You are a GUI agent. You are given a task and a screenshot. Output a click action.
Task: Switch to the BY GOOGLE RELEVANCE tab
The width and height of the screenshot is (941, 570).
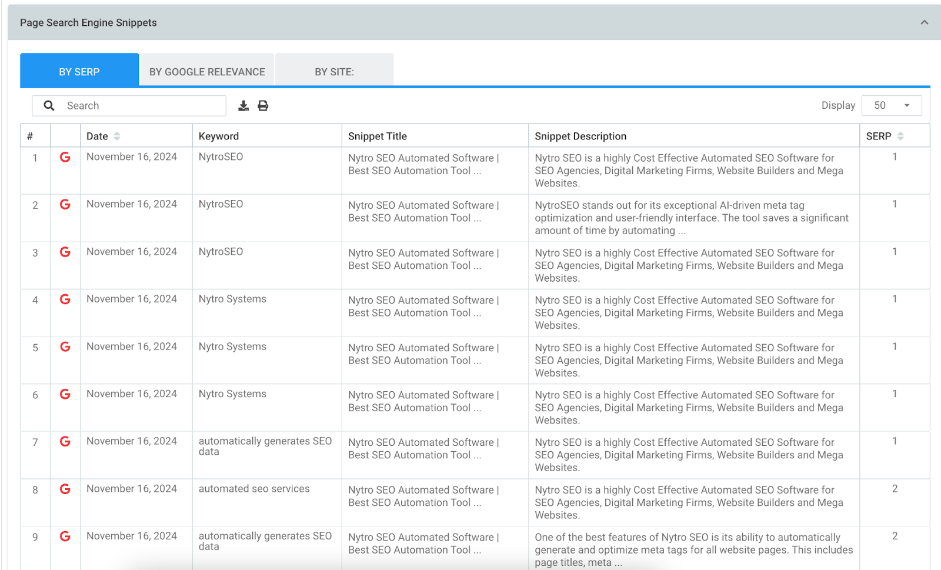207,70
